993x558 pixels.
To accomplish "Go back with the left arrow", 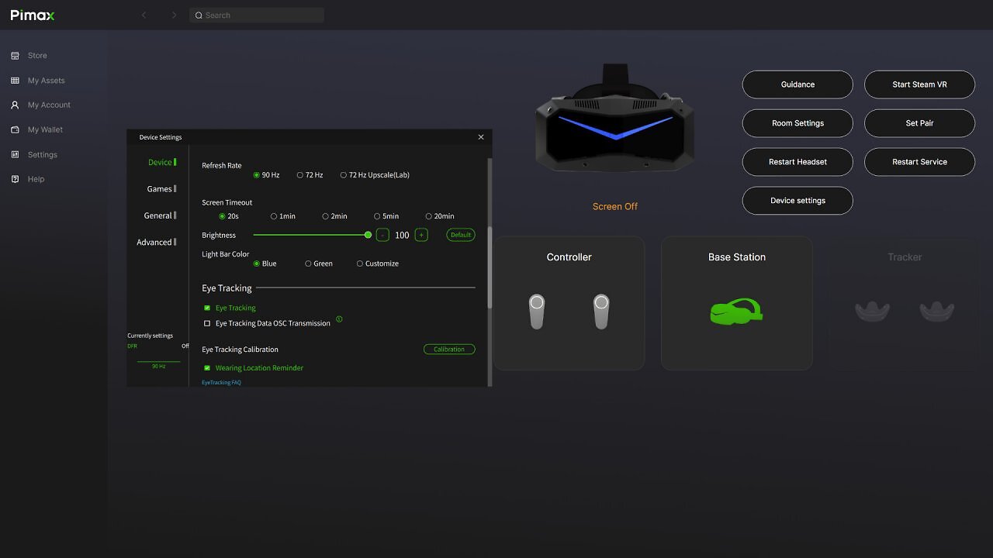I will coord(144,15).
